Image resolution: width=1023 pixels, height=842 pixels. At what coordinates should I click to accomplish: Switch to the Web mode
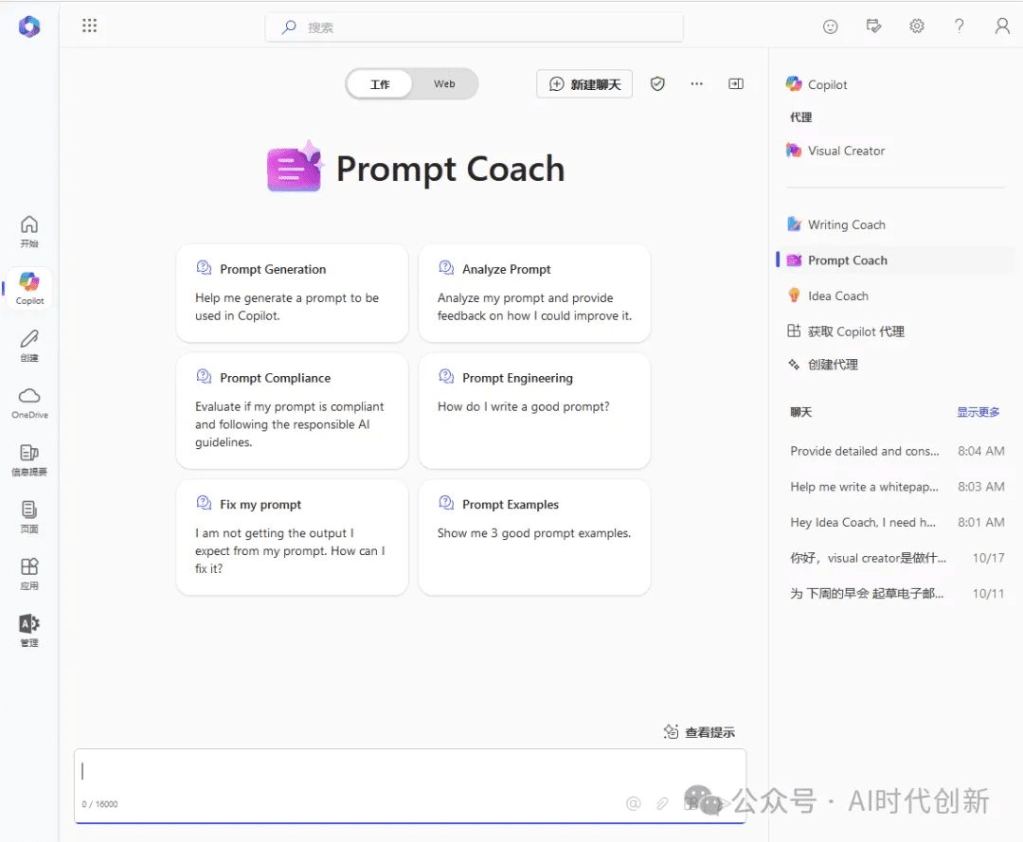pyautogui.click(x=444, y=84)
